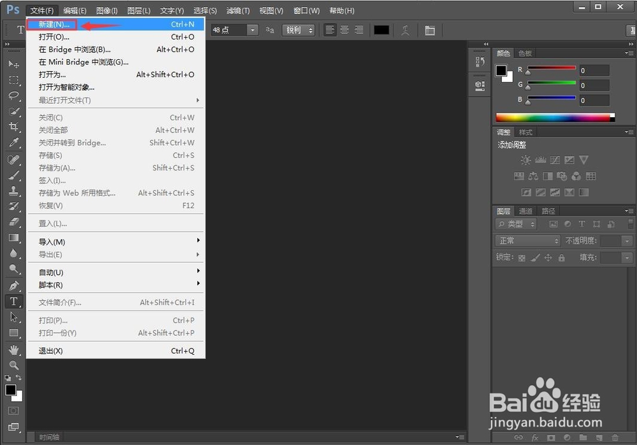Open the 填充 fill dropdown
Image resolution: width=637 pixels, height=445 pixels.
pos(627,257)
